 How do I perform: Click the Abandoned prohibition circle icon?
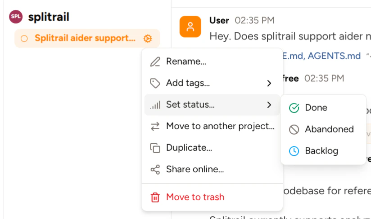pyautogui.click(x=294, y=130)
